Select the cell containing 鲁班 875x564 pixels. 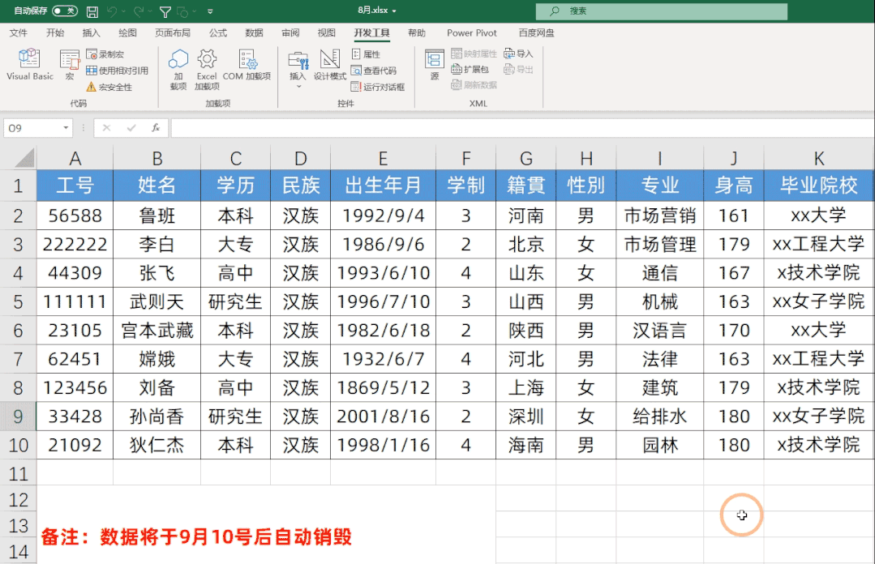pyautogui.click(x=157, y=216)
